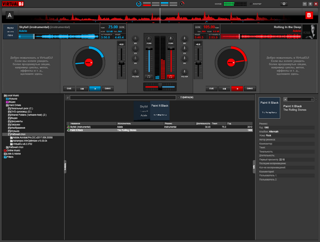320x242 pixels.
Task: Click the Adele album art on deck A
Action: (10, 32)
